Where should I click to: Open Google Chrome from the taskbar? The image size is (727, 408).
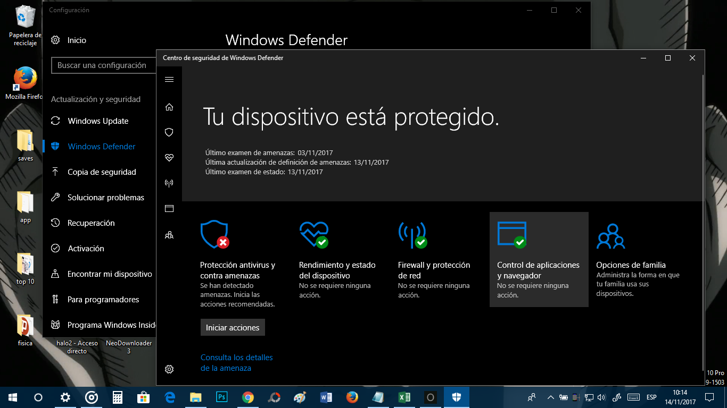pos(248,397)
